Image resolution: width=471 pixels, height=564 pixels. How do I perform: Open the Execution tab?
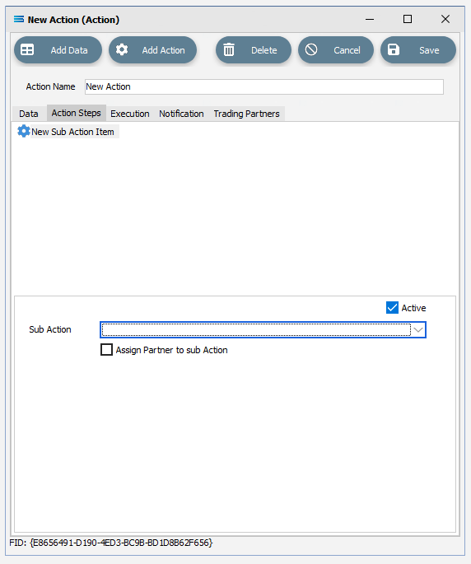(130, 114)
